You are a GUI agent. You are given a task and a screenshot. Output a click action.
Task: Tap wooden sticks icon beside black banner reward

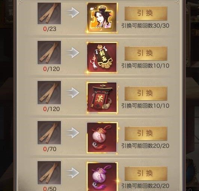point(49,52)
